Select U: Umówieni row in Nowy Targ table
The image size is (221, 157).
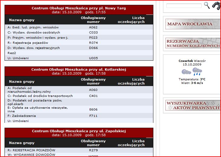tap(79, 58)
